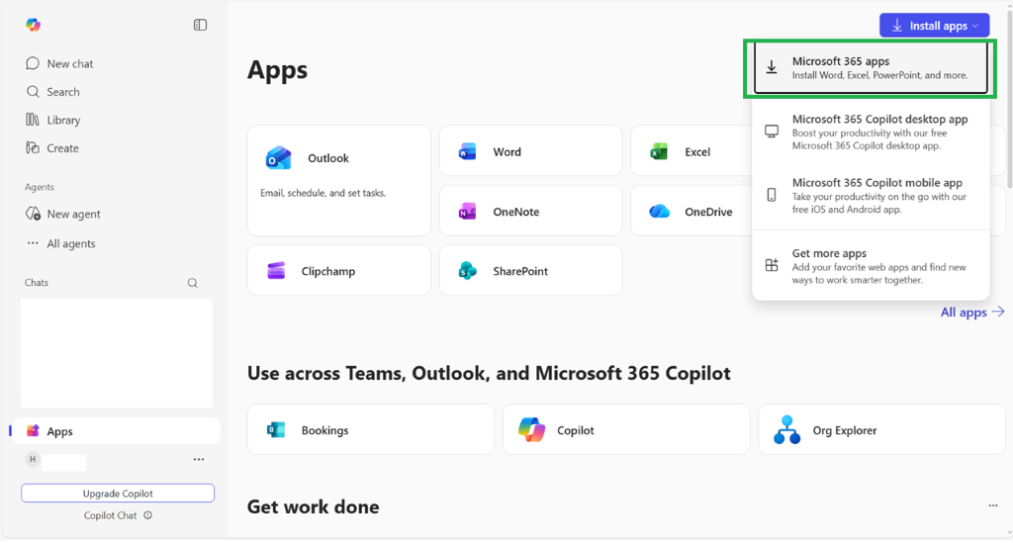Click the Copilot card's colorful icon
The width and height of the screenshot is (1013, 543).
pyautogui.click(x=531, y=429)
